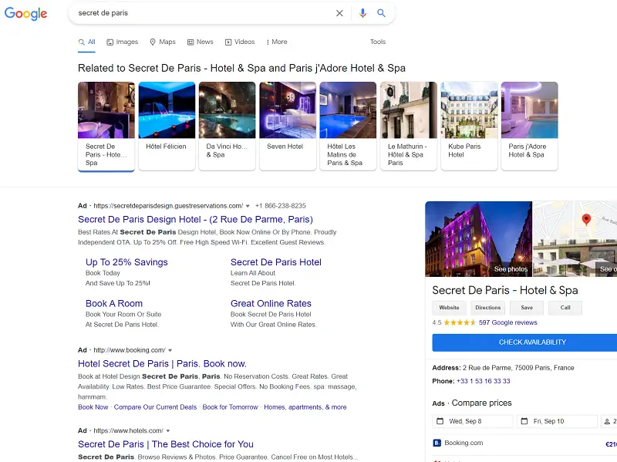
Task: Click the Book for Tomorrow link
Action: pos(230,407)
